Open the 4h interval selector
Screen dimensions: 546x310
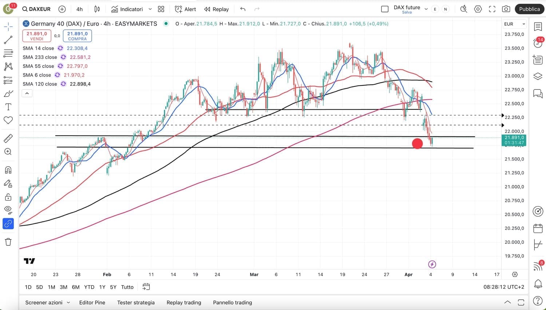pos(80,9)
